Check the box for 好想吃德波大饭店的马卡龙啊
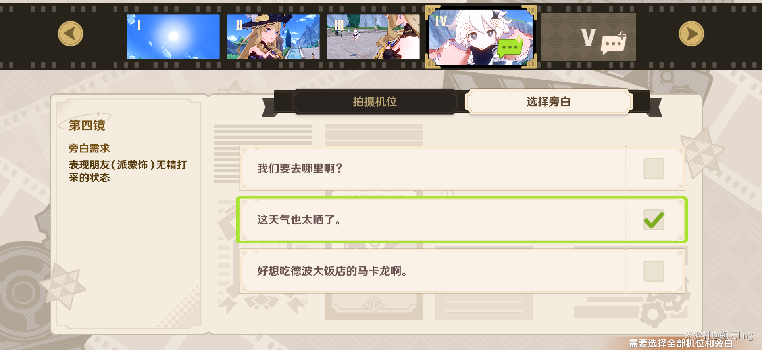Screen dimensions: 762x350 [x=654, y=271]
